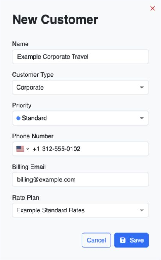161x260 pixels.
Task: Click the US flag icon in phone field
Action: click(x=20, y=149)
